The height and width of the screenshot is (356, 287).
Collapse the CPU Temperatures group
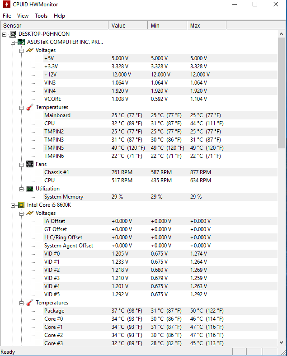[22, 304]
